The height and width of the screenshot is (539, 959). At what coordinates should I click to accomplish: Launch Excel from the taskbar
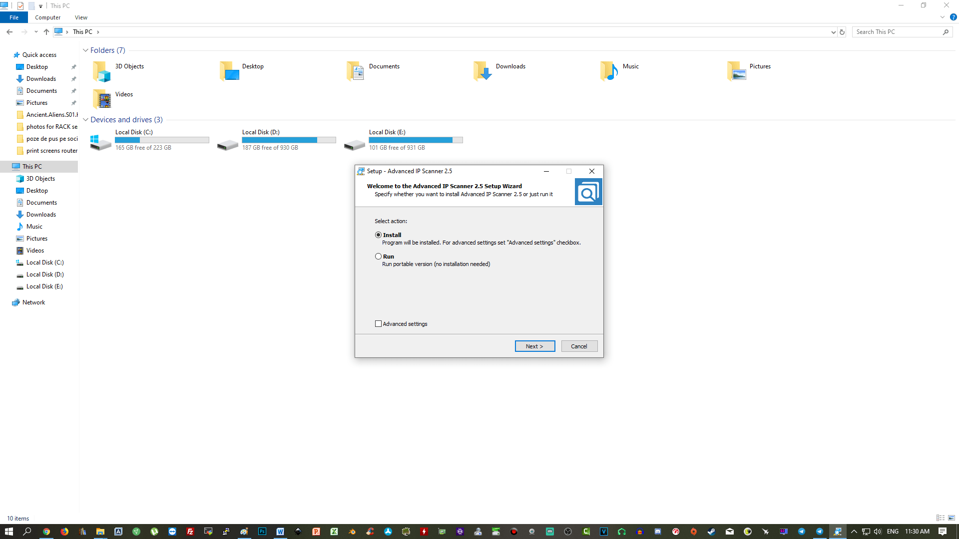(334, 532)
